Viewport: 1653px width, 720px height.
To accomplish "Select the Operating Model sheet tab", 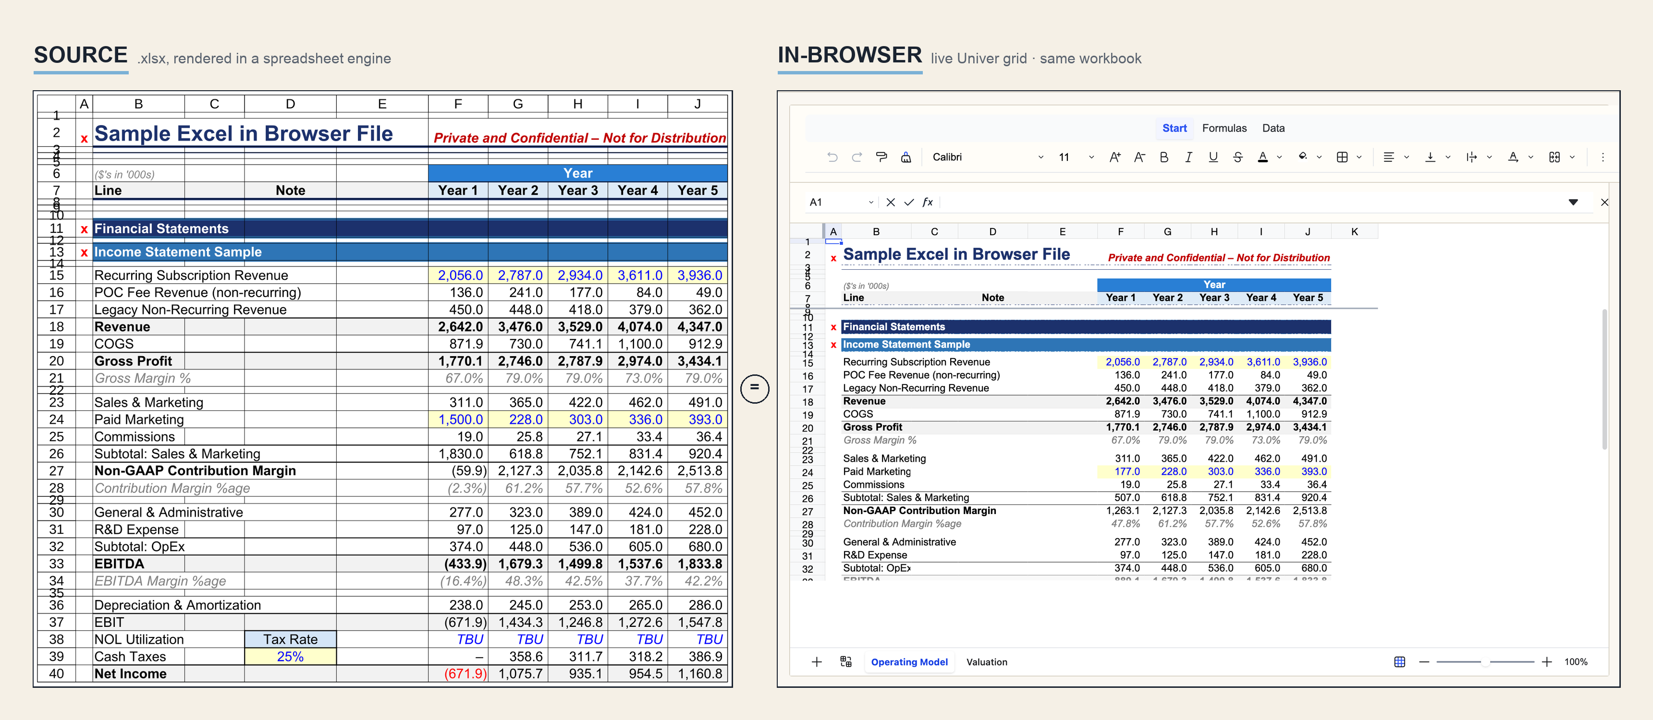I will (x=908, y=662).
